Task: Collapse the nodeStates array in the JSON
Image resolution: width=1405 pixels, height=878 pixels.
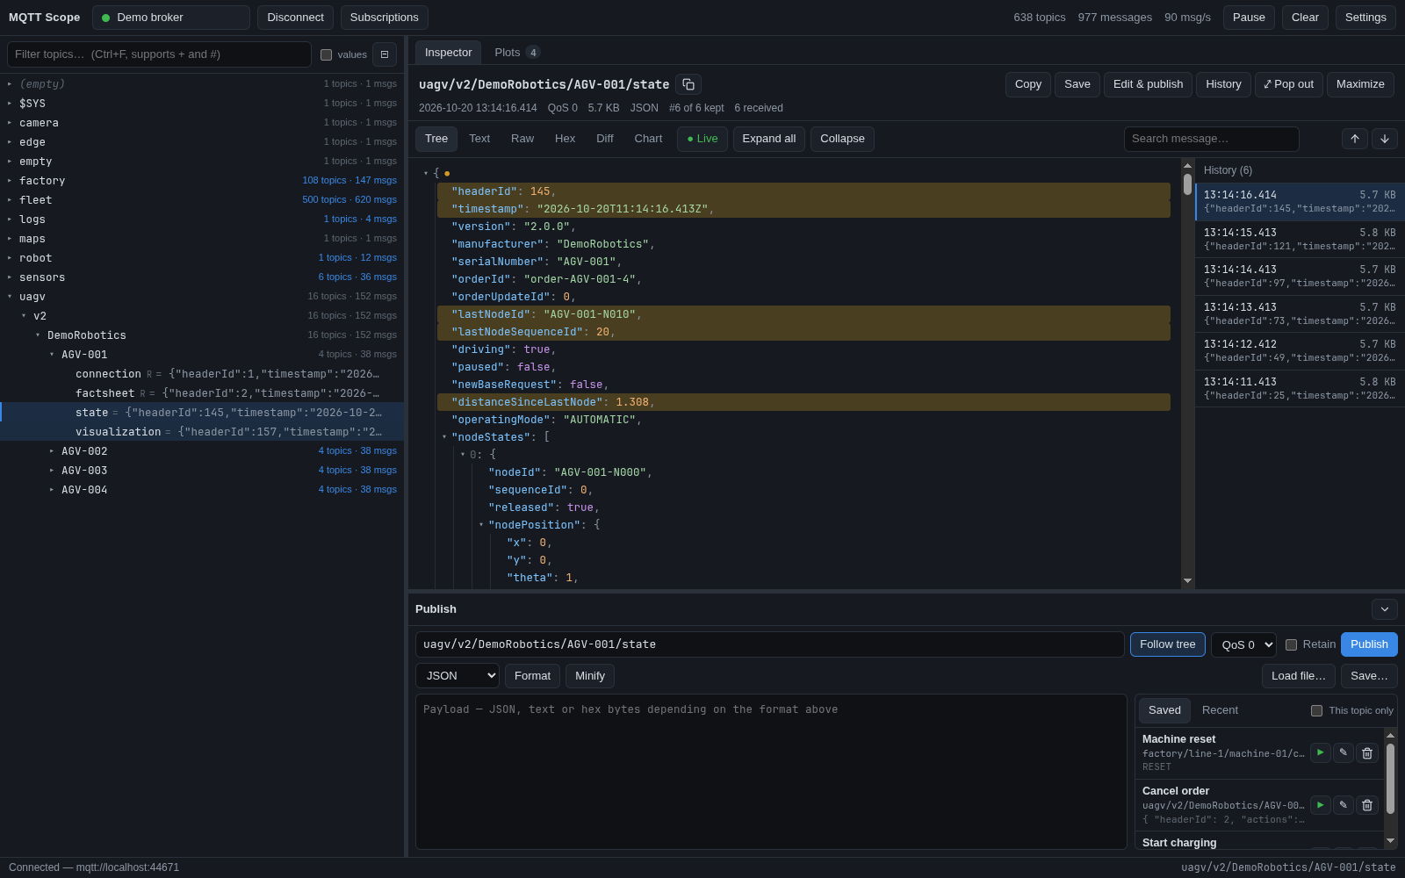Action: [x=444, y=437]
